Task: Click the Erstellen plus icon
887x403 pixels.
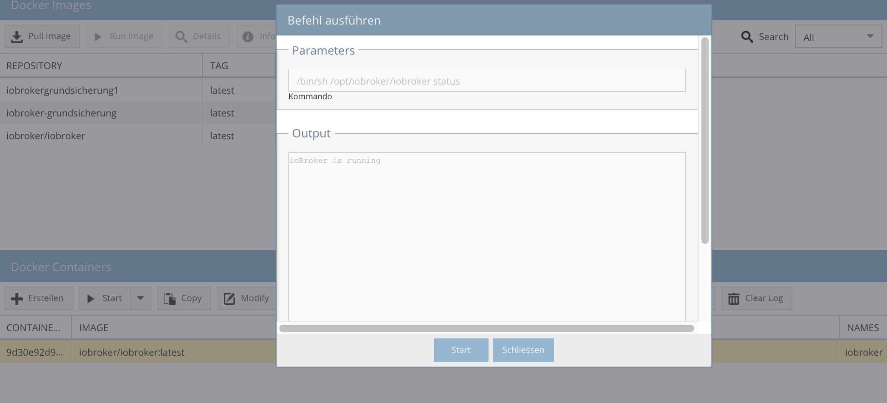Action: pyautogui.click(x=17, y=299)
